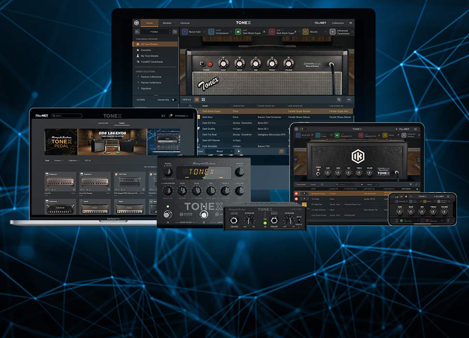Toggle the Noise Gate bypass checkbox
This screenshot has height=338, width=469.
pyautogui.click(x=204, y=31)
